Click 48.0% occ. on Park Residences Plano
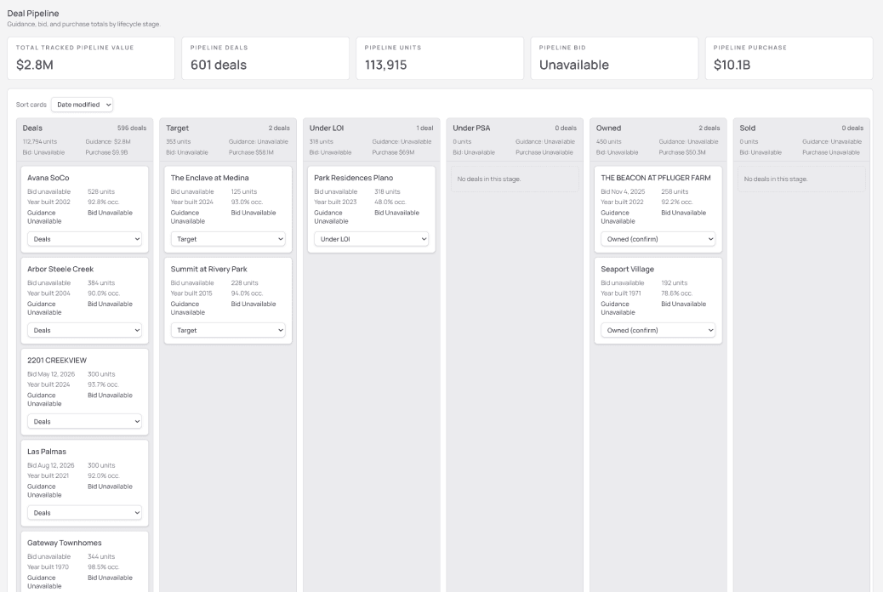The image size is (883, 592). click(x=390, y=202)
